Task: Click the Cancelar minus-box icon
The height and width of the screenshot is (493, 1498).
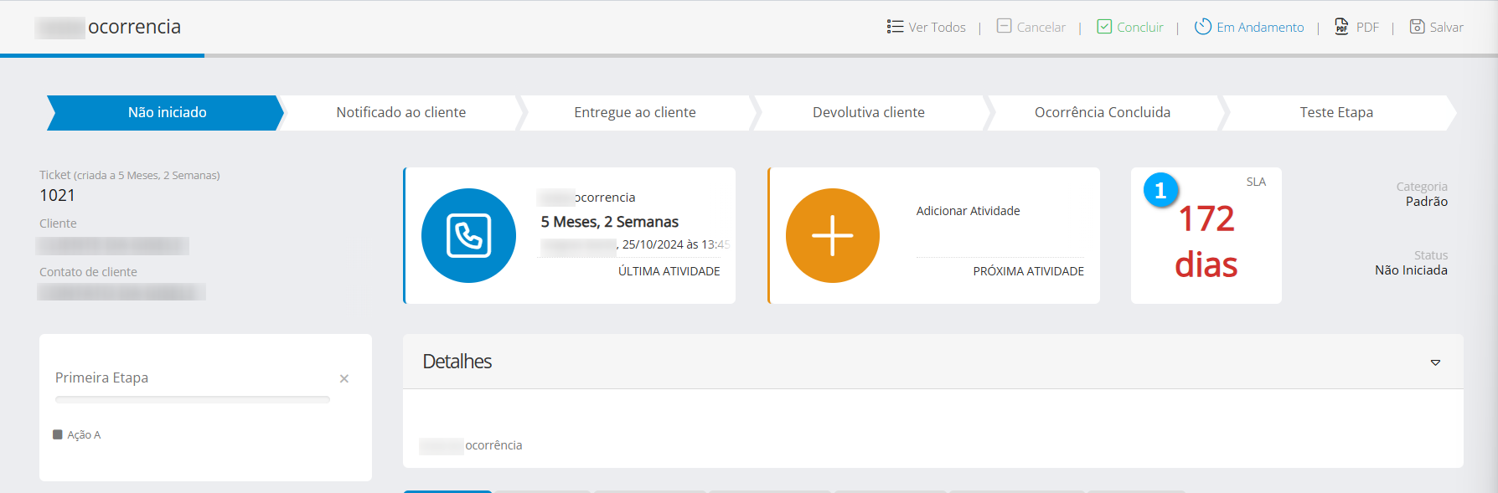Action: click(1004, 27)
